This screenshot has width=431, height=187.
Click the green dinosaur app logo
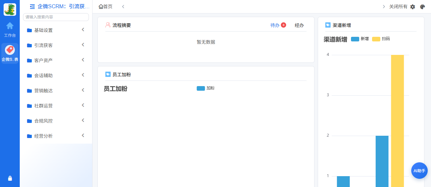(x=10, y=10)
